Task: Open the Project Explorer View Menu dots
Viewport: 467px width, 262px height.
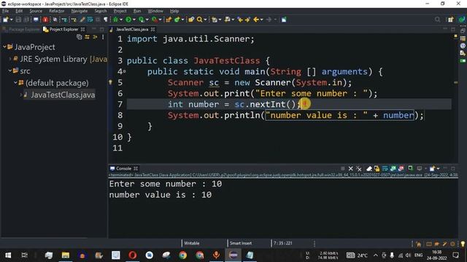Action: tap(103, 37)
